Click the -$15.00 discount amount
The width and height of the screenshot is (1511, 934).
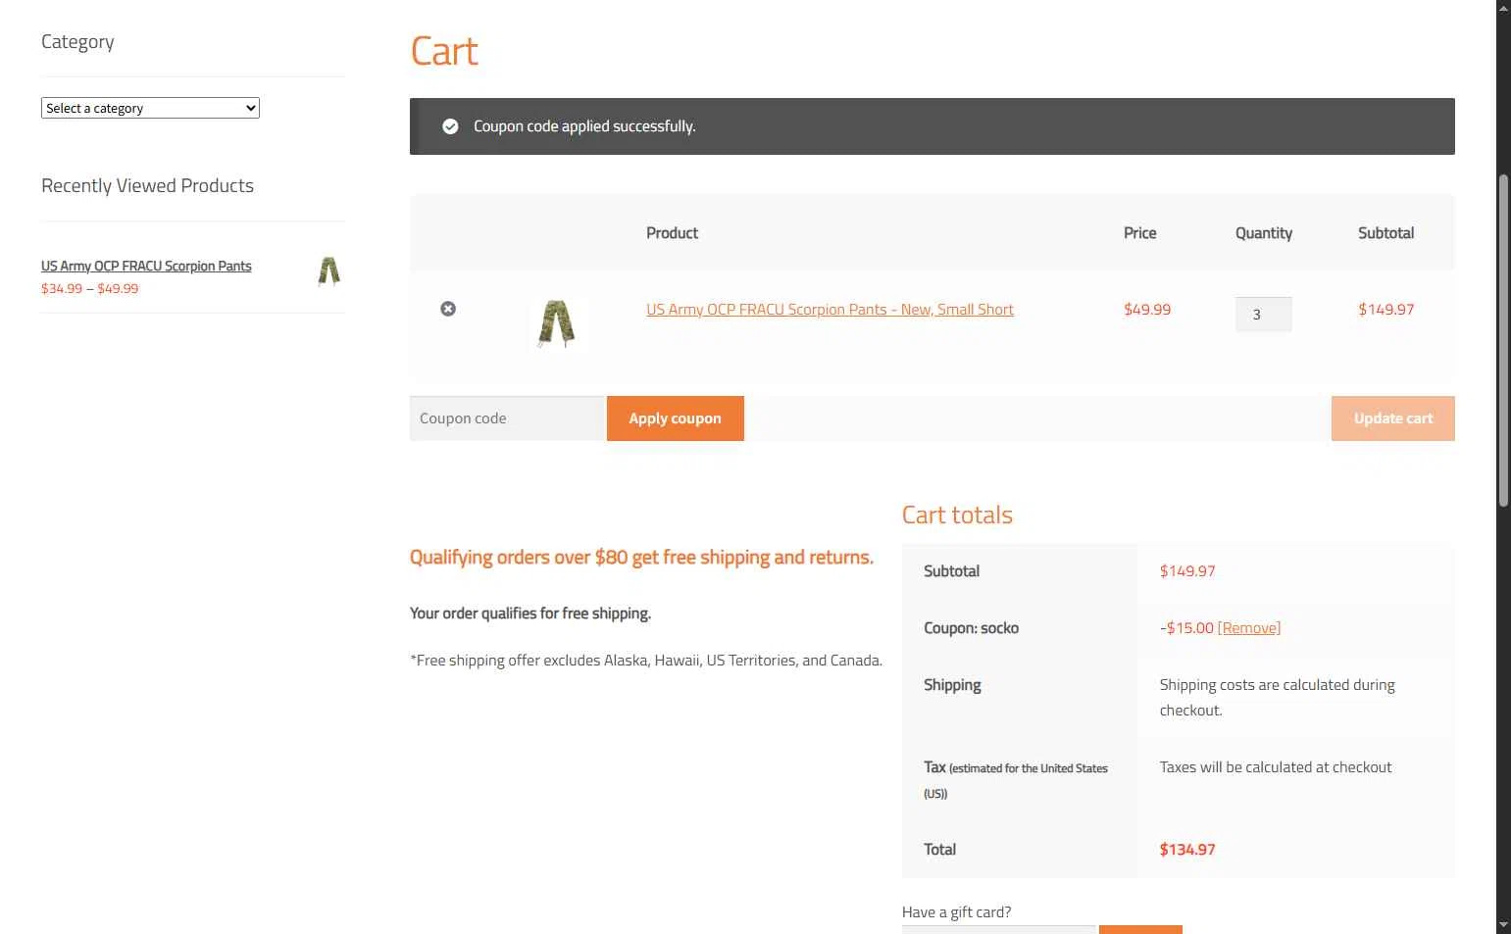1186,628
